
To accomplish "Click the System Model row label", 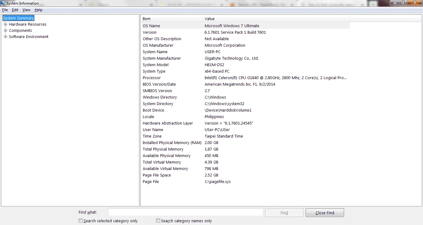I will (156, 65).
